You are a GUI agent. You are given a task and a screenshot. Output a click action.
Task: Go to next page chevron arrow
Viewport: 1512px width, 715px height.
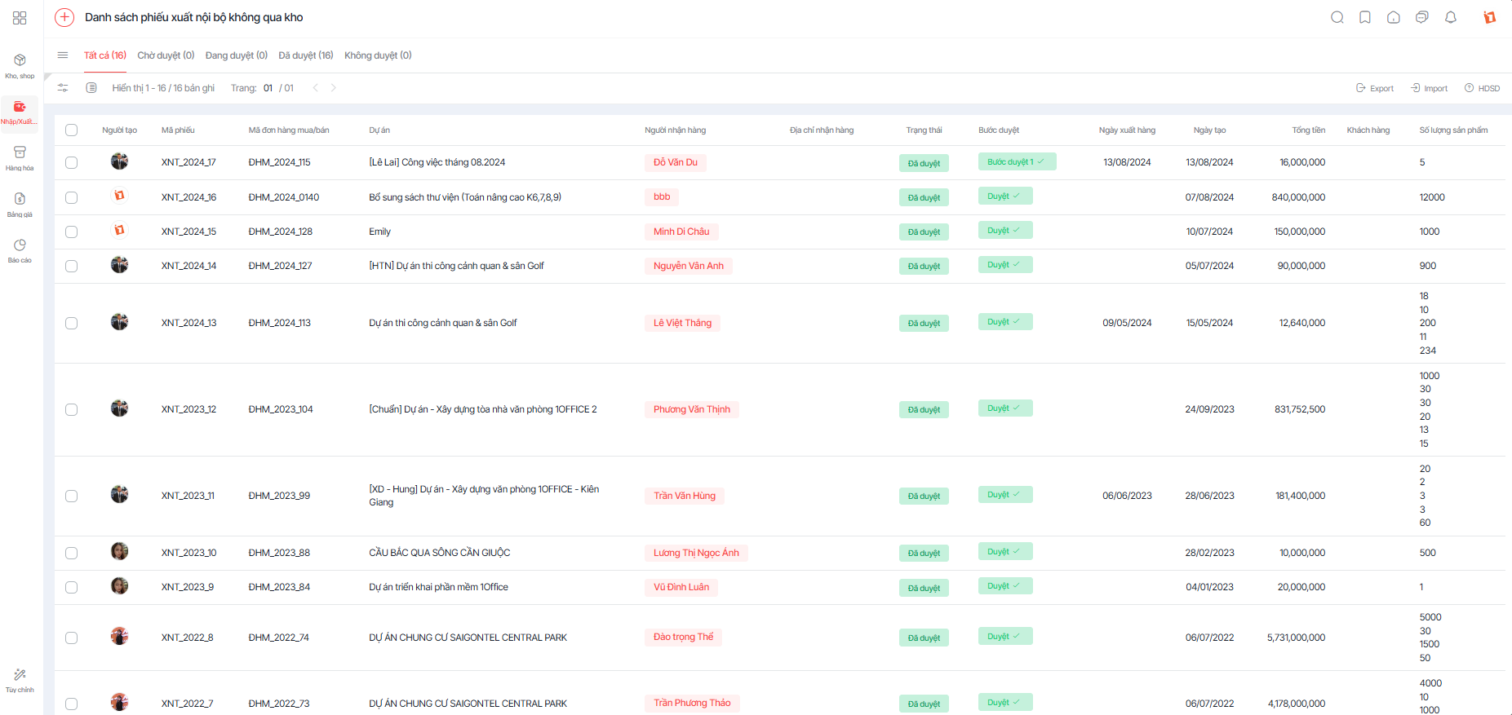333,88
